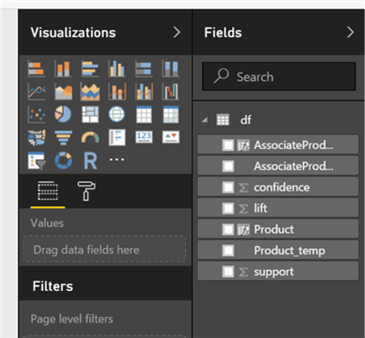
Task: Select the pie chart visual
Action: click(63, 114)
